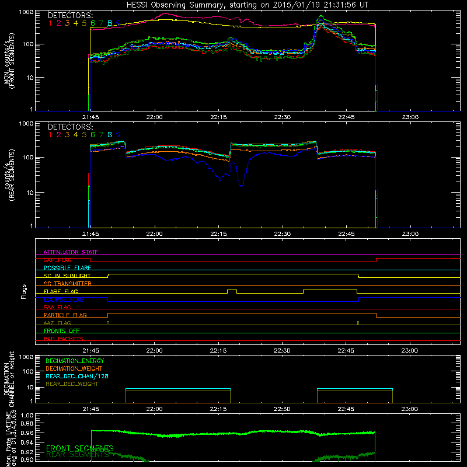
Task: Select red detector 1 in front segments legend
Action: click(50, 23)
